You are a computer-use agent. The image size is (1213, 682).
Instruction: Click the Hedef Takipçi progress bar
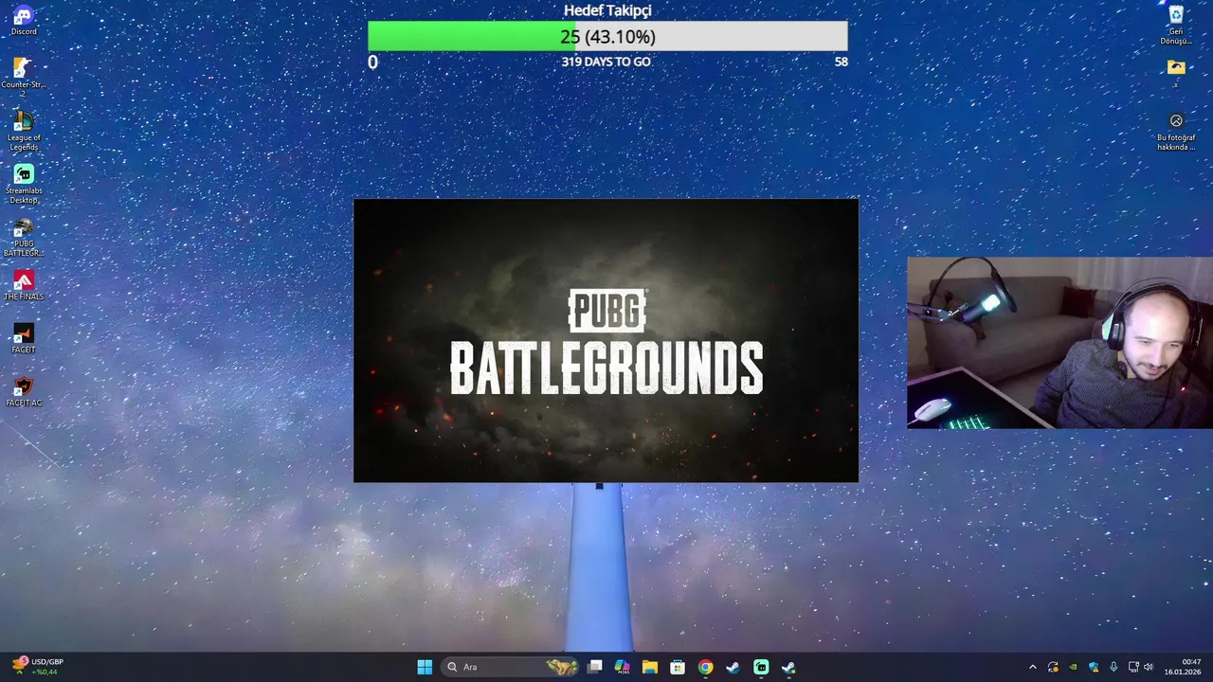[x=607, y=36]
